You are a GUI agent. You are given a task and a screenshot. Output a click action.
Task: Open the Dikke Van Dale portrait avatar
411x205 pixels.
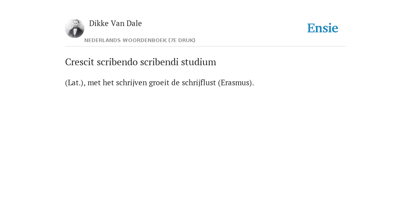tap(75, 28)
